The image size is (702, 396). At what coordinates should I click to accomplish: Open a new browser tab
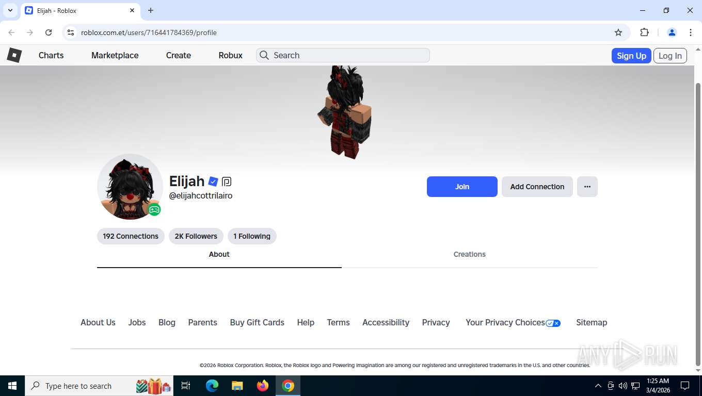(151, 10)
